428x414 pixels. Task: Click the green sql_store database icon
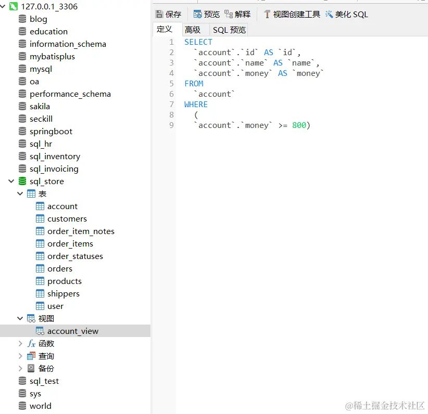[x=22, y=181]
